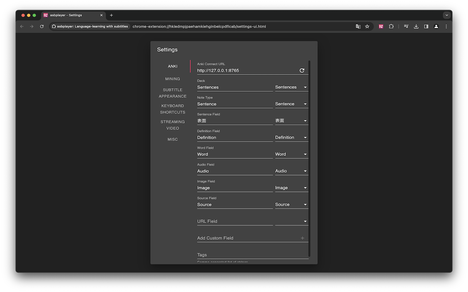Click the Word Field text input
This screenshot has height=292, width=468.
[x=235, y=154]
